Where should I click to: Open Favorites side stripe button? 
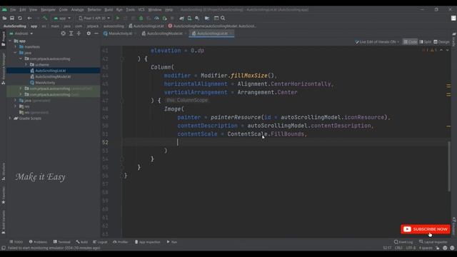3,195
